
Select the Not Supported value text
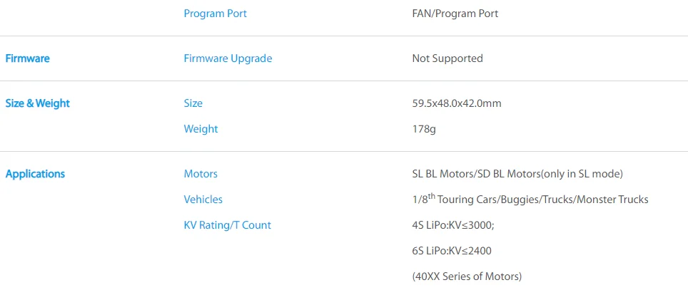click(447, 58)
